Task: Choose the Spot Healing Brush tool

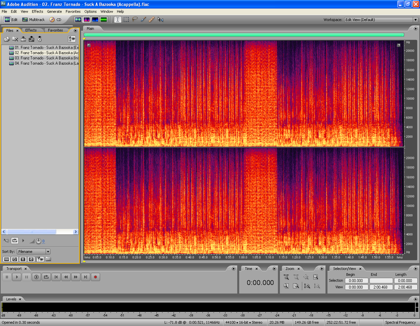Action: click(152, 20)
